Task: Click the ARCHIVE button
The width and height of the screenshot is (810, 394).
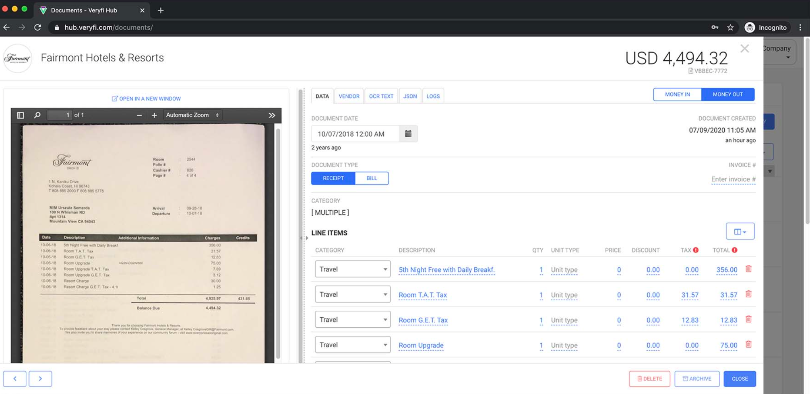Action: point(697,379)
